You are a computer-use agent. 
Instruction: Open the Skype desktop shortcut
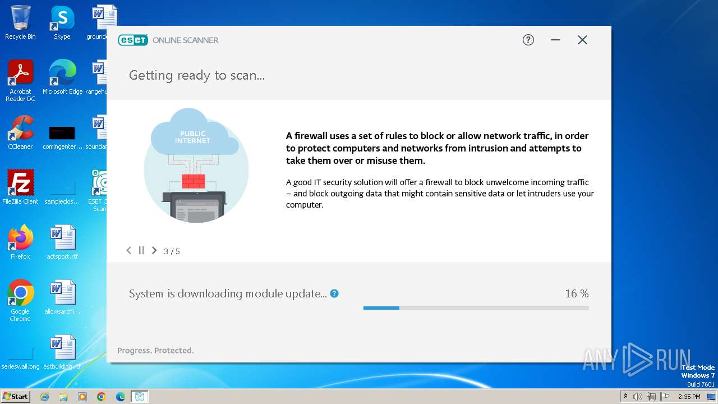(62, 22)
